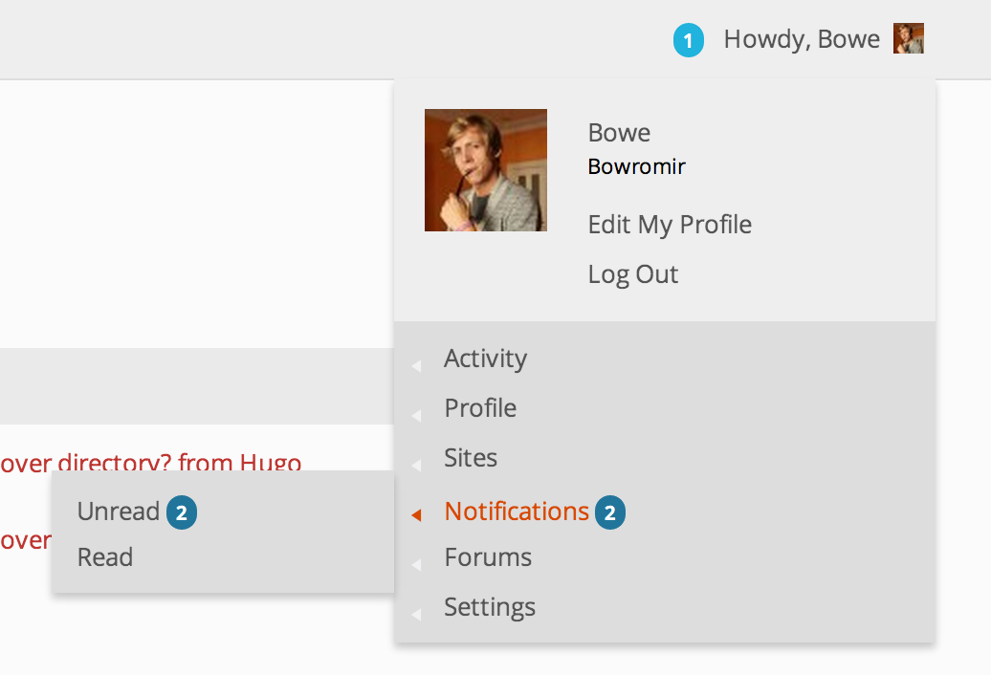Click the number badge beside Unread
991x675 pixels.
click(x=182, y=512)
